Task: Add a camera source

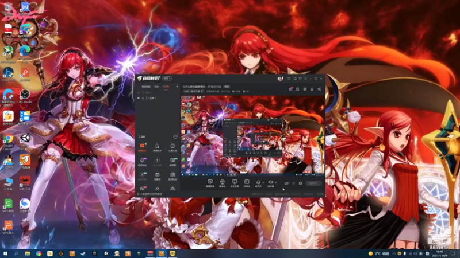Action: tap(223, 183)
